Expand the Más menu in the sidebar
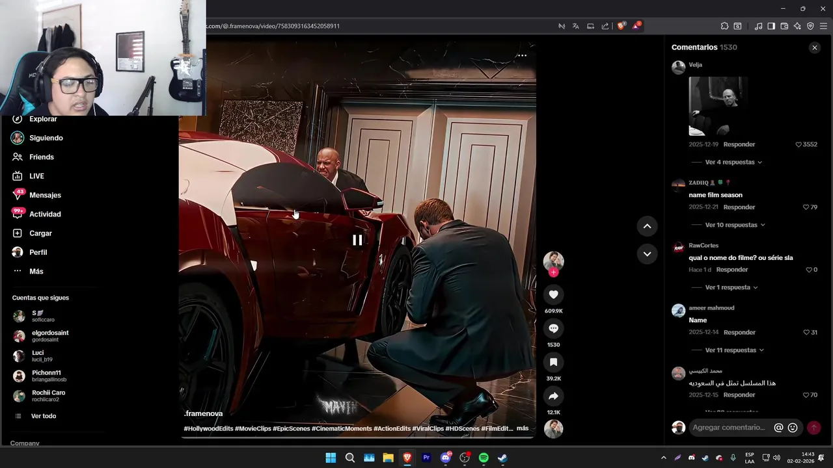Image resolution: width=833 pixels, height=468 pixels. 28,271
